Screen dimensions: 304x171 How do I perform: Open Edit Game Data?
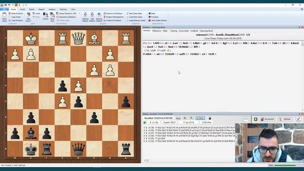click(134, 13)
